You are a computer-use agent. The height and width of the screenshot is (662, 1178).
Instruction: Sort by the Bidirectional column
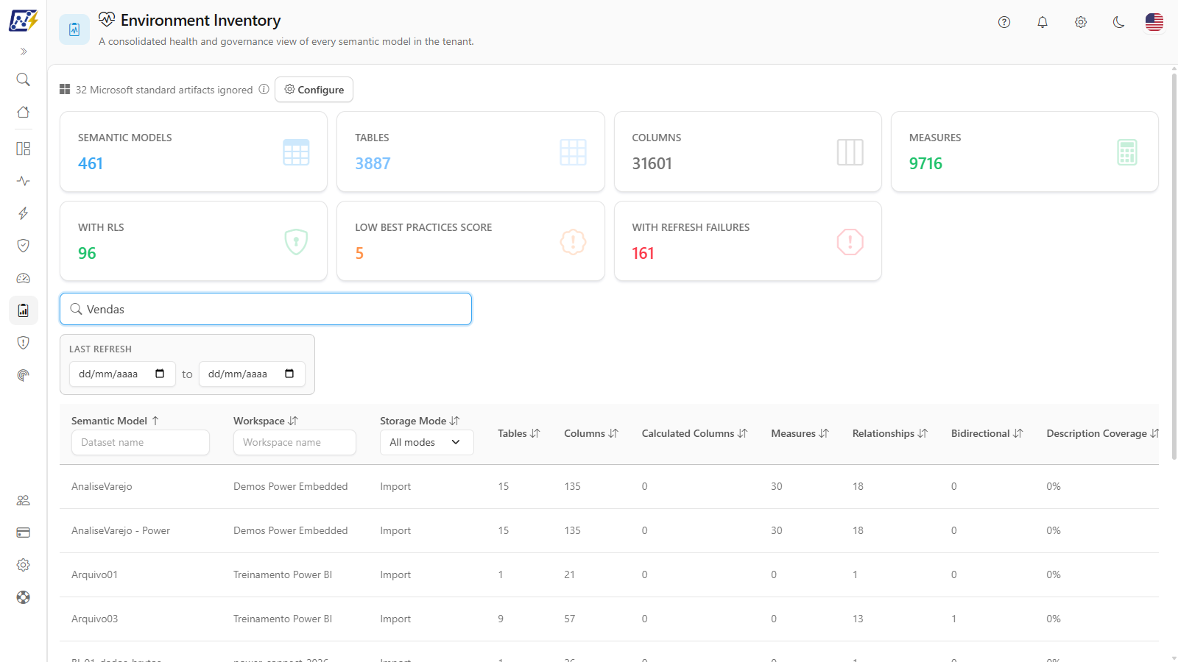tap(987, 433)
